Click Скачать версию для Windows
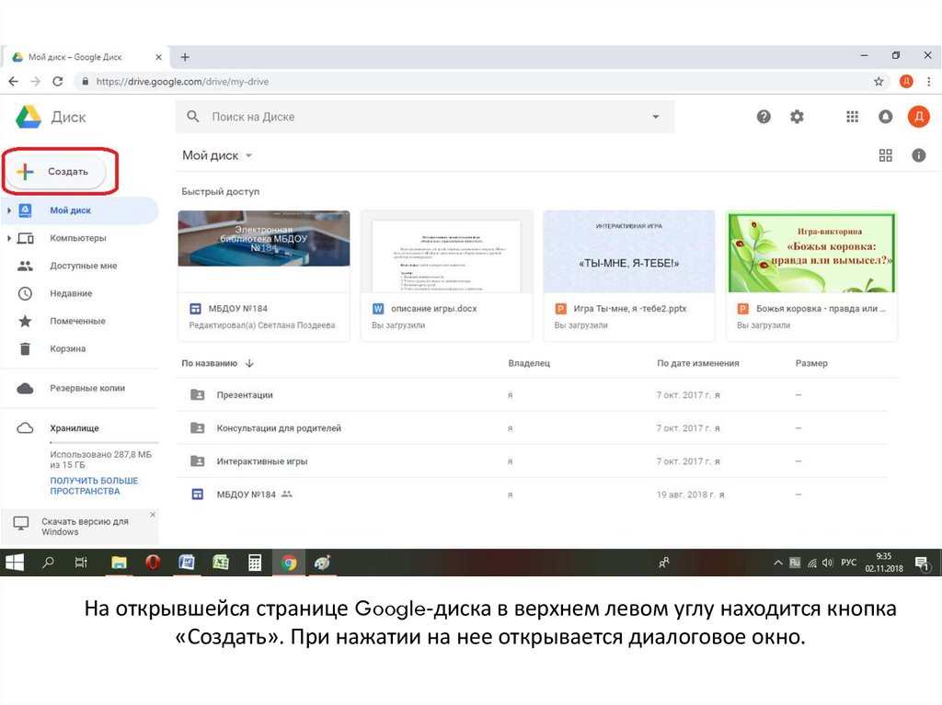 pos(85,527)
